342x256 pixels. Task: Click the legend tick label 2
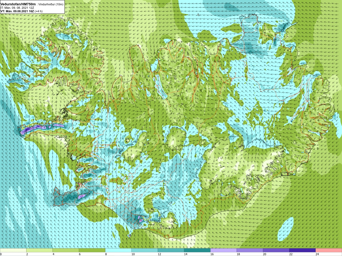click(x=27, y=254)
